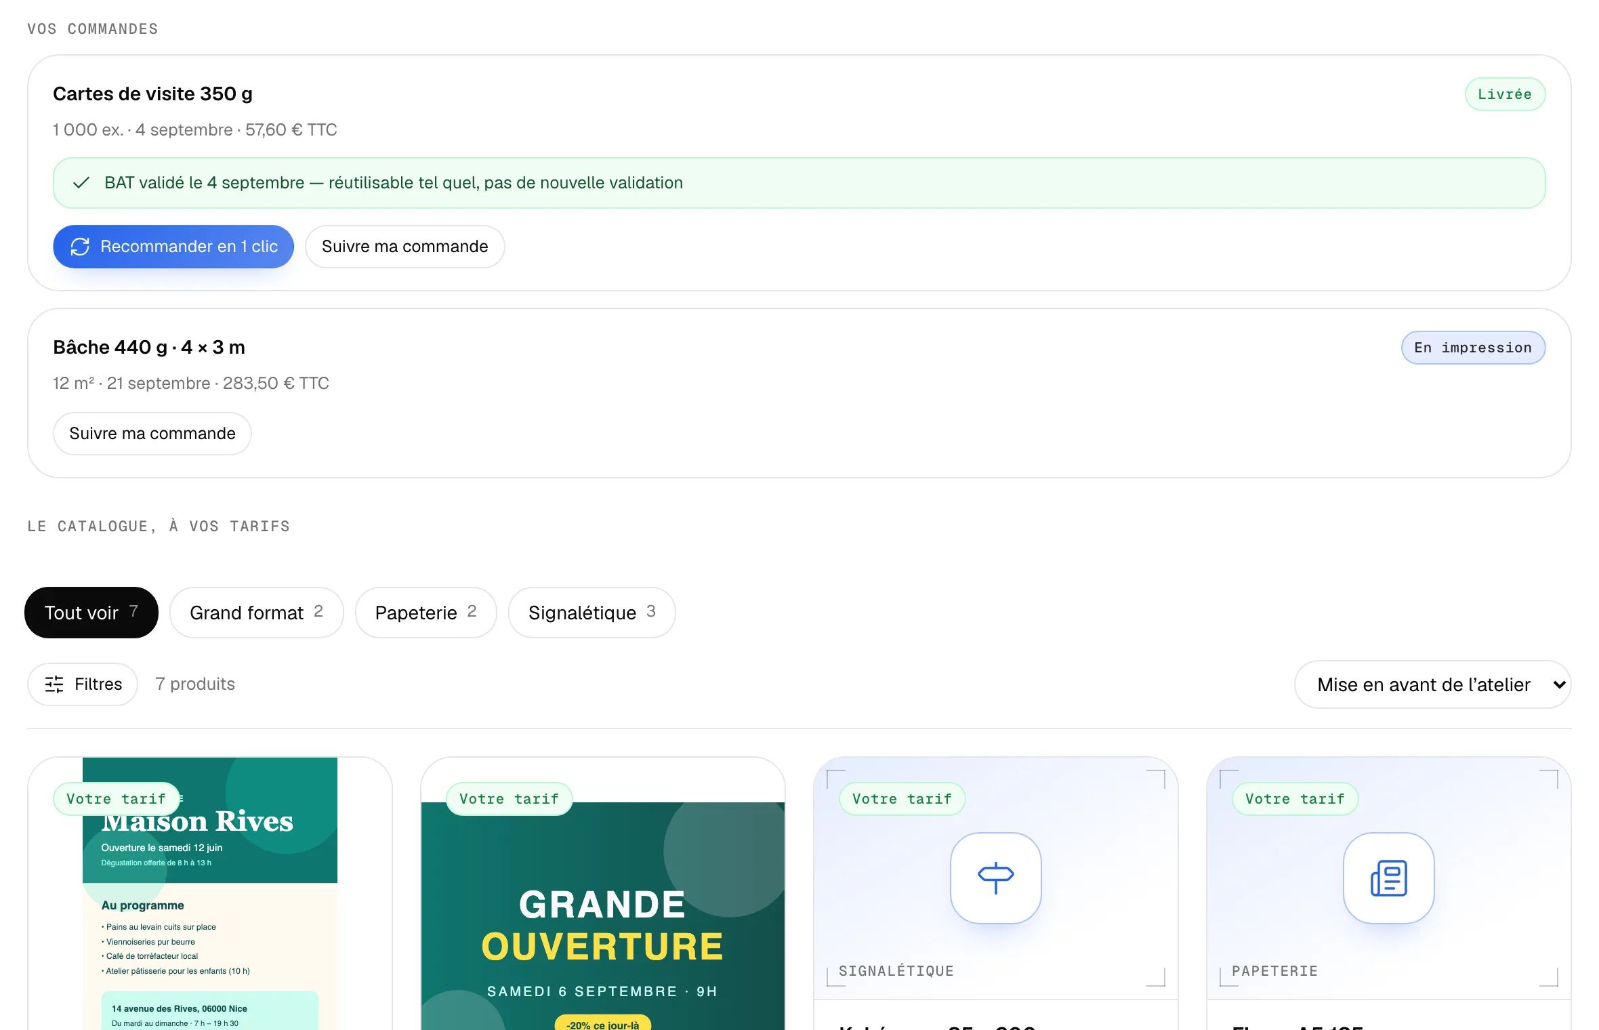The width and height of the screenshot is (1599, 1030).
Task: Switch to the Signalétique tab
Action: pyautogui.click(x=591, y=613)
